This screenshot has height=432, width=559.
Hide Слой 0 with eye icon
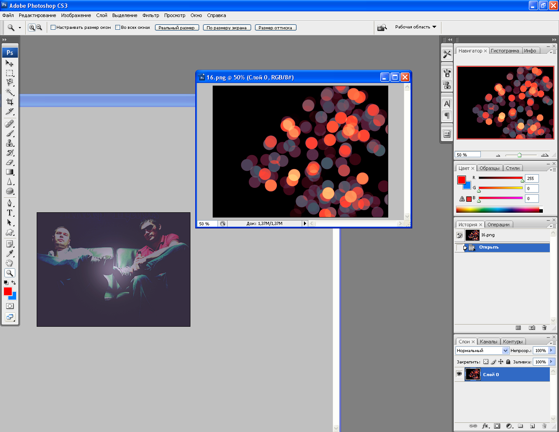[x=459, y=374]
